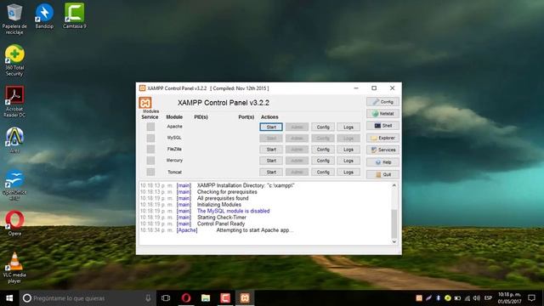Click the XAMPP logo in the panel header

pos(145,103)
